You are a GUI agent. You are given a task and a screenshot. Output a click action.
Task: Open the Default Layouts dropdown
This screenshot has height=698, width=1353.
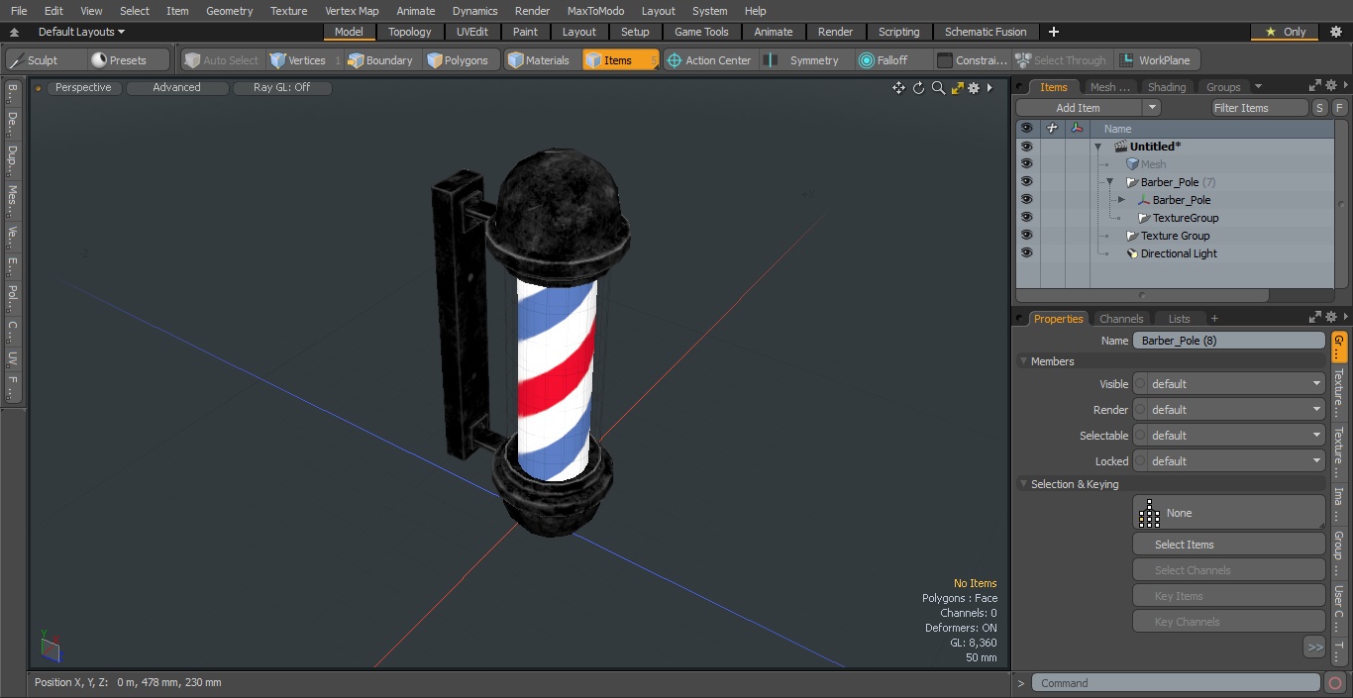pyautogui.click(x=81, y=32)
